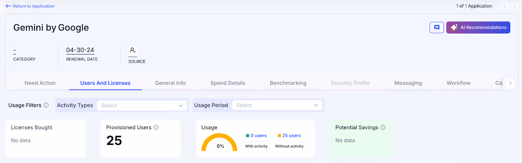This screenshot has width=522, height=163.
Task: Select the Benchmarking tab
Action: click(288, 83)
